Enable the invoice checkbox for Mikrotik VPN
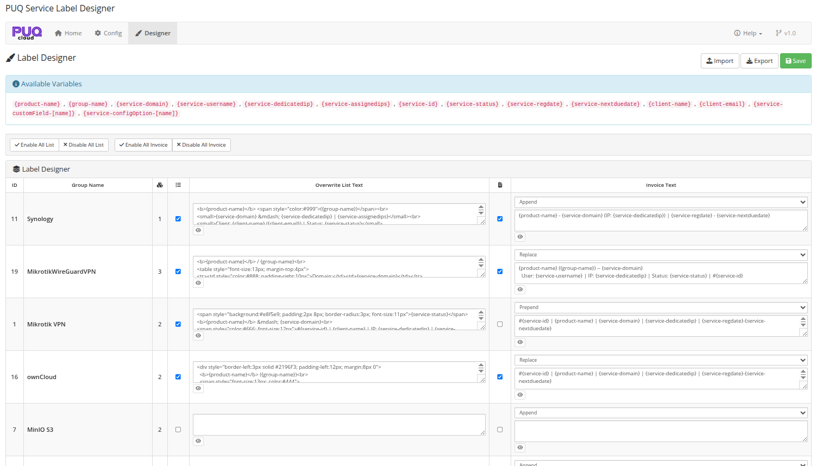The image size is (816, 466). click(499, 324)
